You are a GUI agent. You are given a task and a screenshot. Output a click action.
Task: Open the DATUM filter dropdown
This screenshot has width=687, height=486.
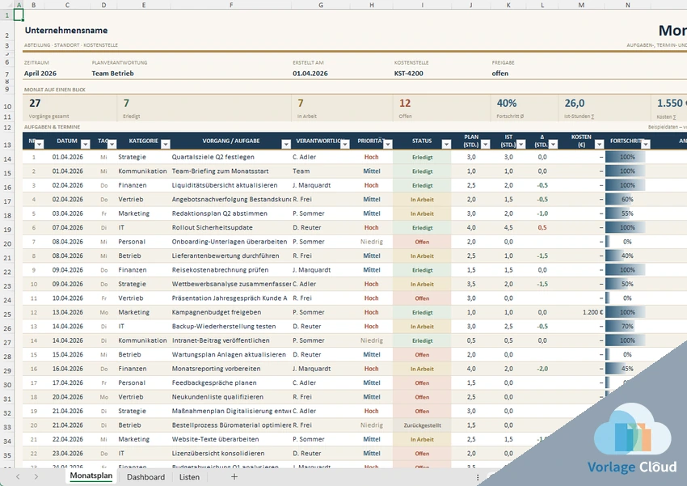point(86,144)
